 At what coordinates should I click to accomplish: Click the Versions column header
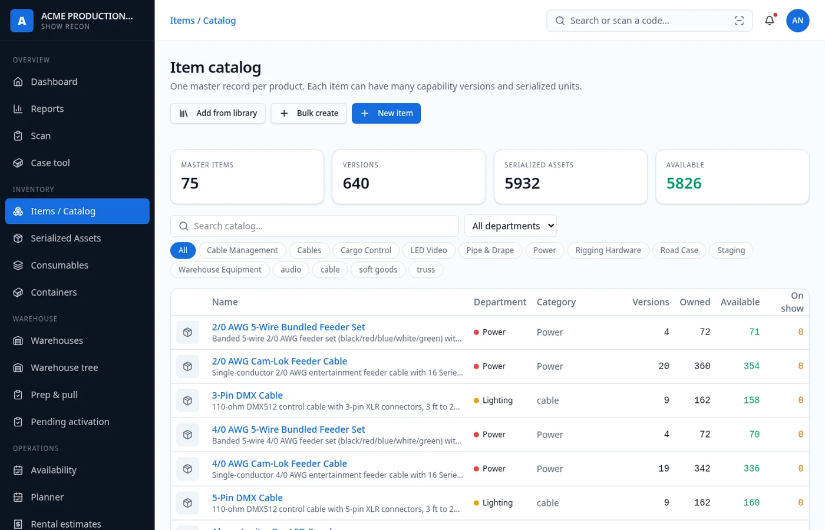[x=651, y=302]
